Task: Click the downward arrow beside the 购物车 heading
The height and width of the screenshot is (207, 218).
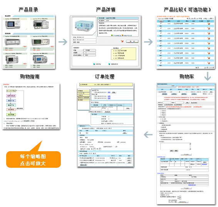Action: pos(208,76)
